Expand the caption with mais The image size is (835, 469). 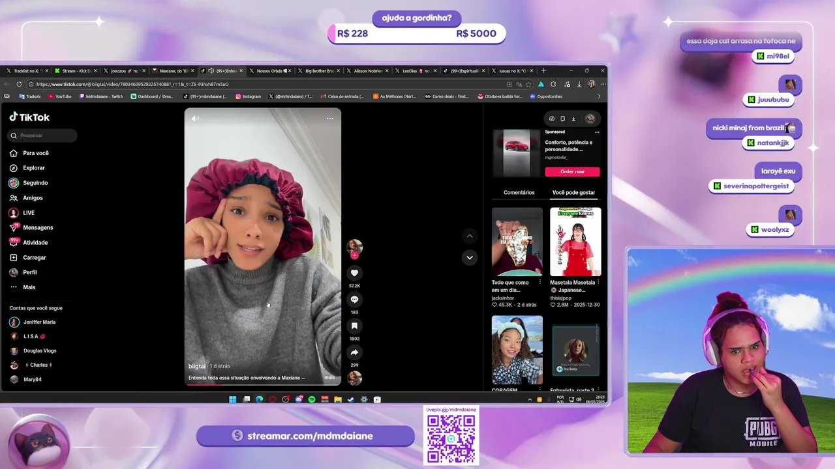tap(329, 378)
